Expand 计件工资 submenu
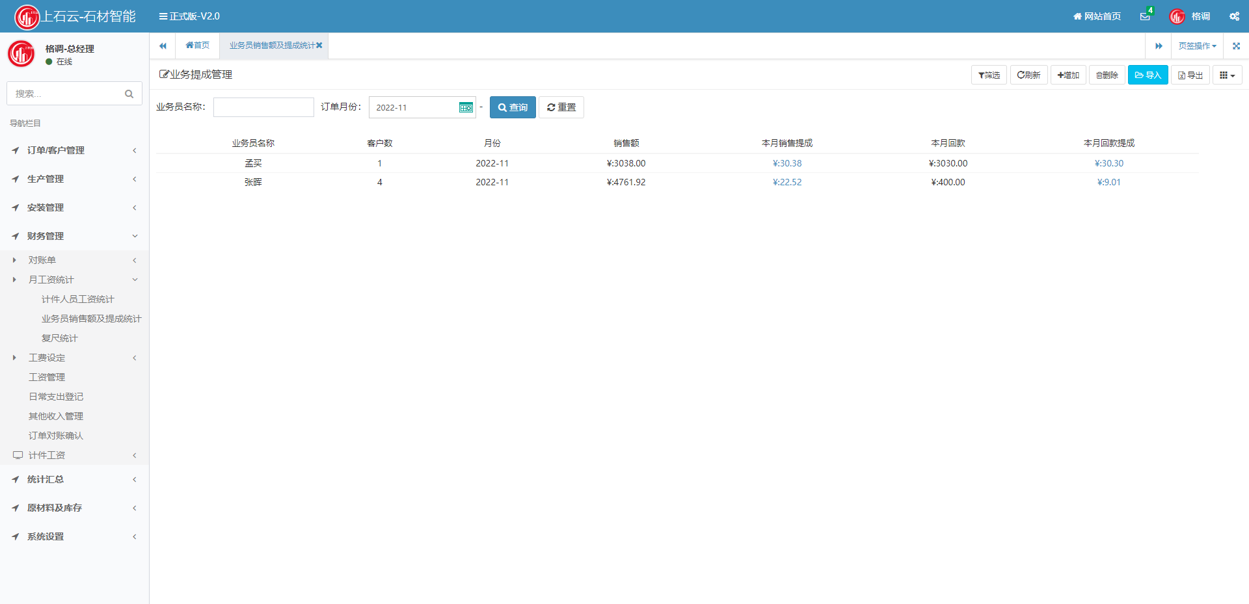The width and height of the screenshot is (1249, 604). click(74, 455)
